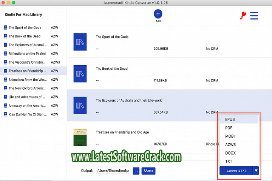Click sidebar book icon for Life and Adventures
Viewport: 272px width, 181px height.
[x=6, y=97]
